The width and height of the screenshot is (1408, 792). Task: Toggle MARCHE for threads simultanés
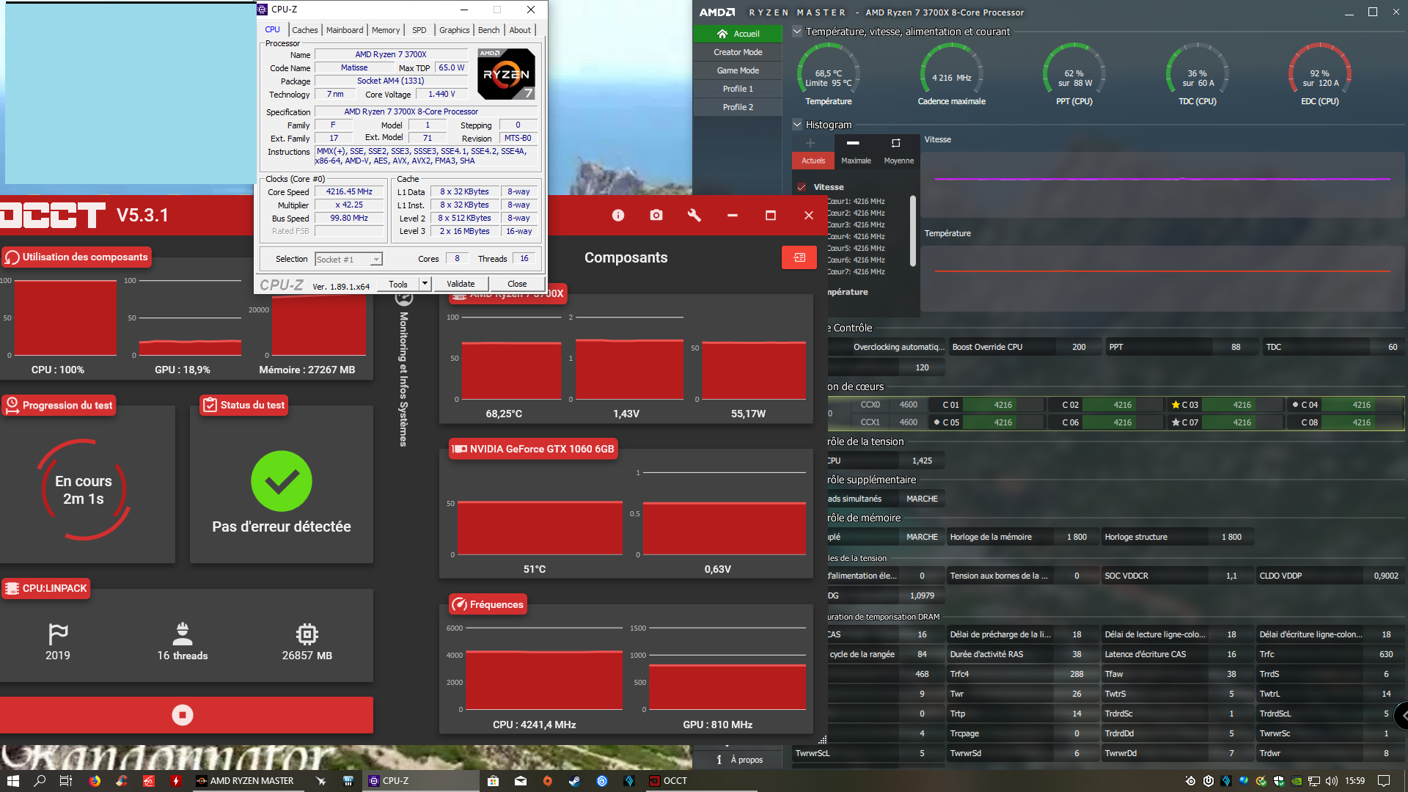click(922, 499)
